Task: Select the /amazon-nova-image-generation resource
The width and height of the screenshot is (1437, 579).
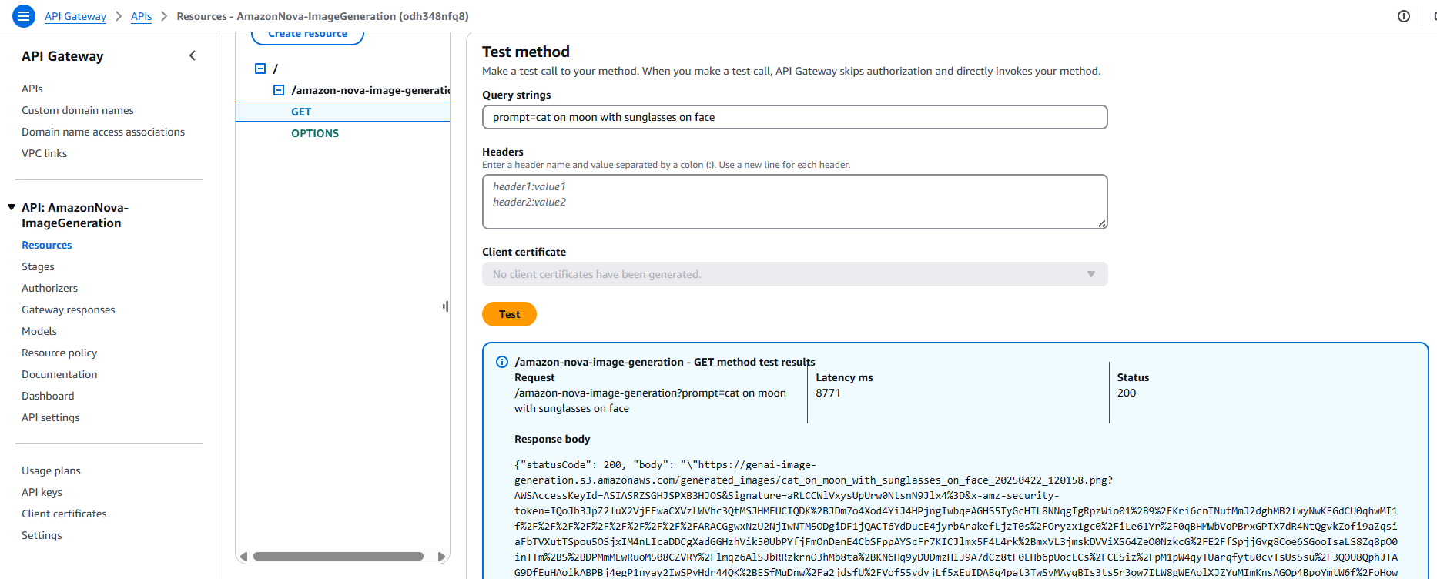Action: (x=370, y=90)
